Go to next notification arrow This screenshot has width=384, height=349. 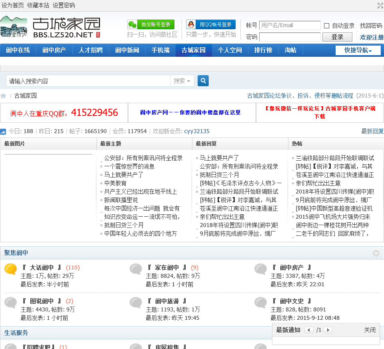pyautogui.click(x=328, y=330)
